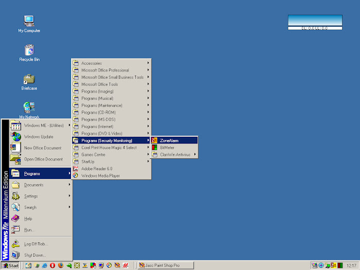The image size is (360, 270).
Task: Launch Adobe Reader 6.0 from Programs menu
Action: (112, 169)
